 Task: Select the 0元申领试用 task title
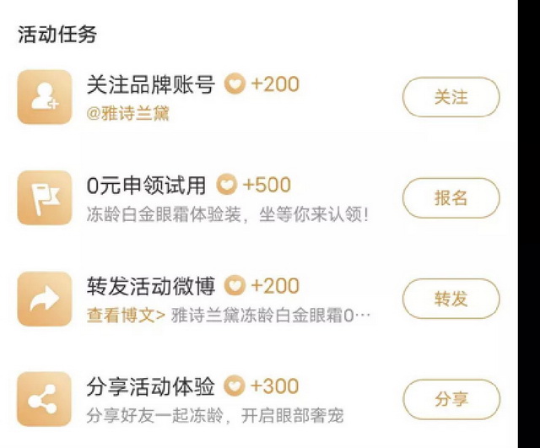tap(146, 185)
